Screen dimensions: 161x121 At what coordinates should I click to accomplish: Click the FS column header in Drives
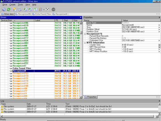click(59, 21)
